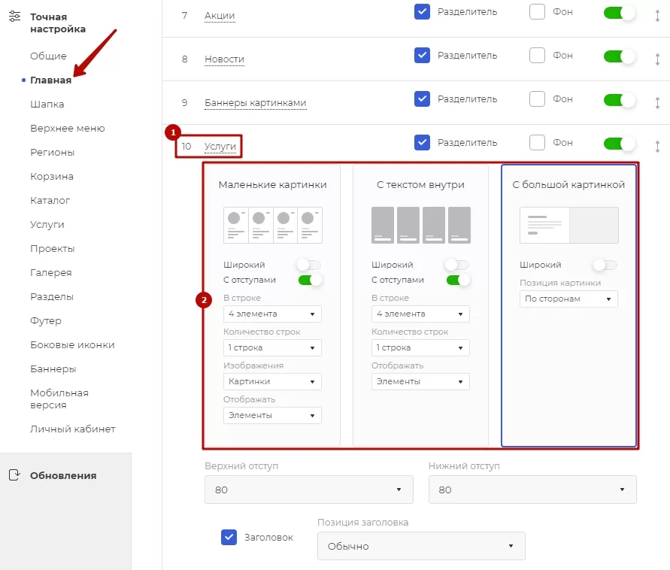
Task: Select the Маленькие картинки layout preview
Action: click(x=273, y=225)
